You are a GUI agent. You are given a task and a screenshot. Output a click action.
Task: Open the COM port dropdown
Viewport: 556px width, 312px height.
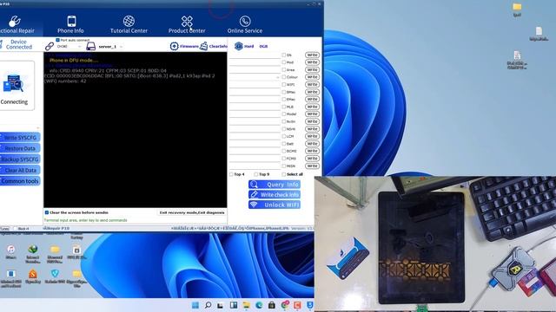[x=69, y=46]
